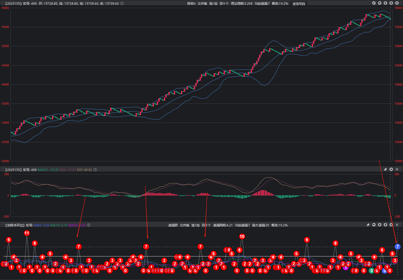Open MACD panel settings hexagon icon
Viewport: 403px width, 280px height.
[391, 169]
